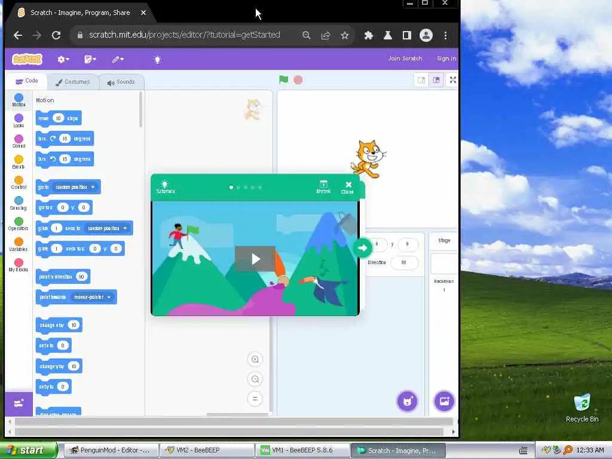Screen dimensions: 612x459
Task: Zoom in the code workspace
Action: tap(255, 359)
